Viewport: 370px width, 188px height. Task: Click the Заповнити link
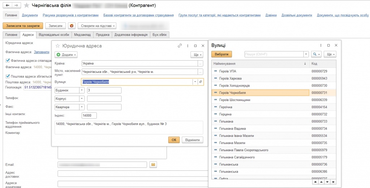click(42, 52)
